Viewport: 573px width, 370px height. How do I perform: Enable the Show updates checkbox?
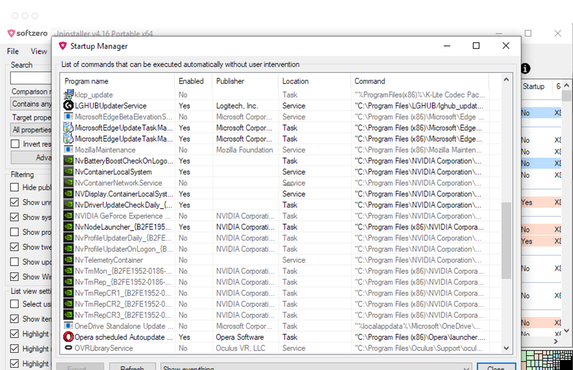14,262
